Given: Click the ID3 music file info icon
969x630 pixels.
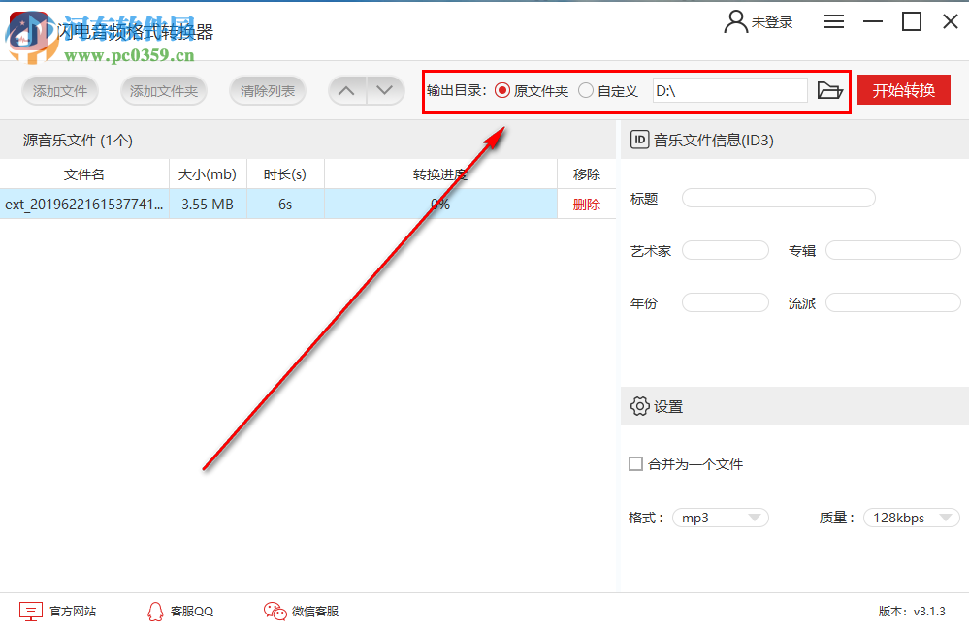Looking at the screenshot, I should point(639,139).
